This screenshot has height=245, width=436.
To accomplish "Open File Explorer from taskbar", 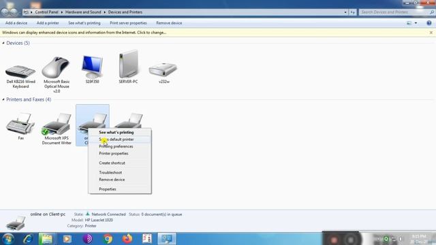I will (x=46, y=239).
